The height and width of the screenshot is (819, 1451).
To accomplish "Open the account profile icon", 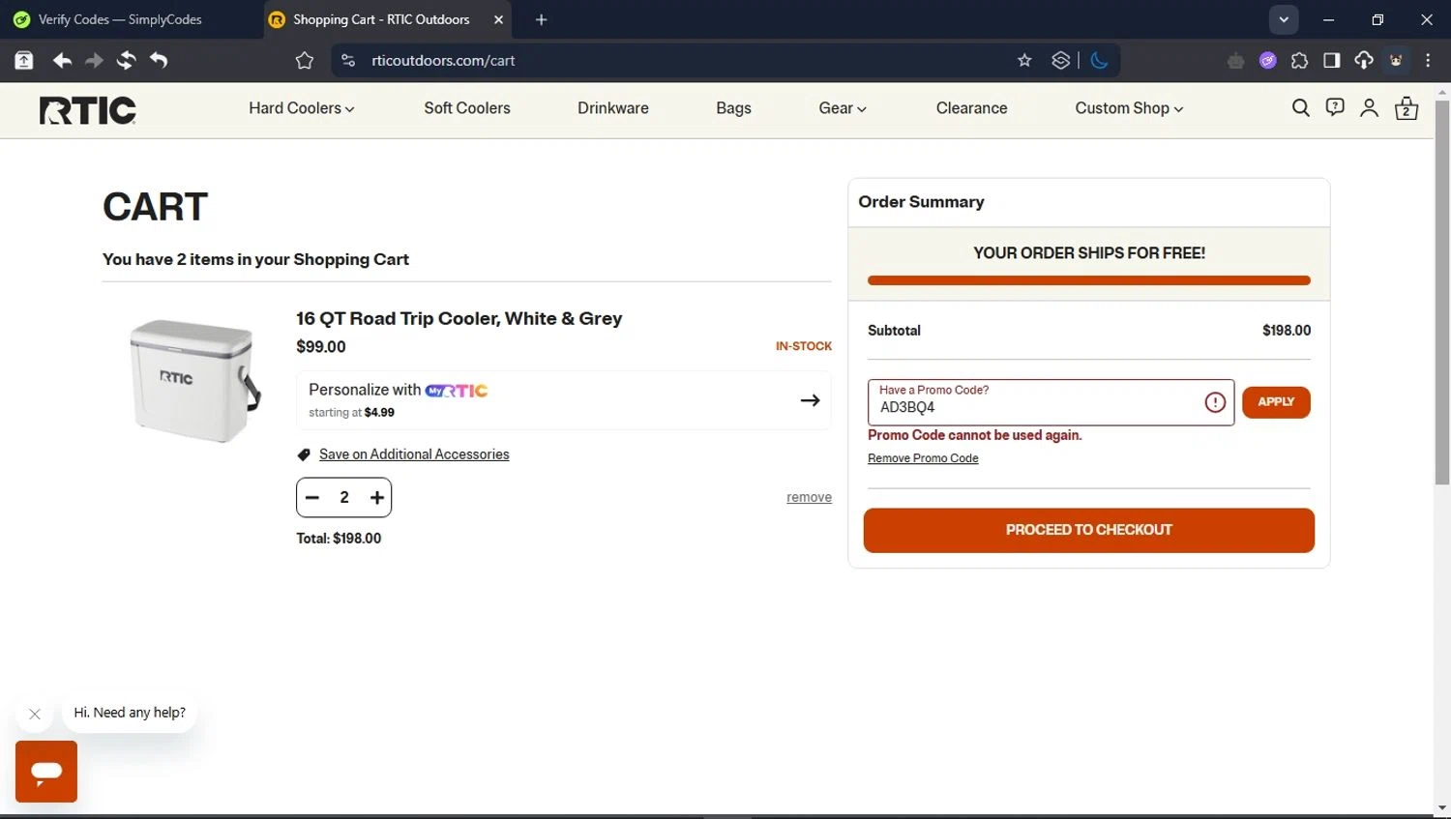I will coord(1369,108).
